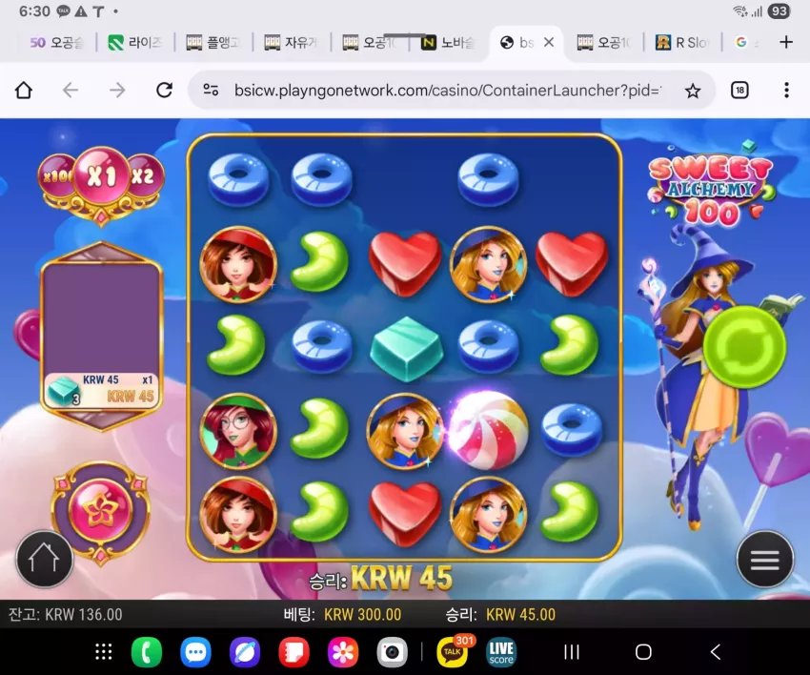Tap the pink flower charge bubble
The height and width of the screenshot is (675, 810).
tap(101, 511)
